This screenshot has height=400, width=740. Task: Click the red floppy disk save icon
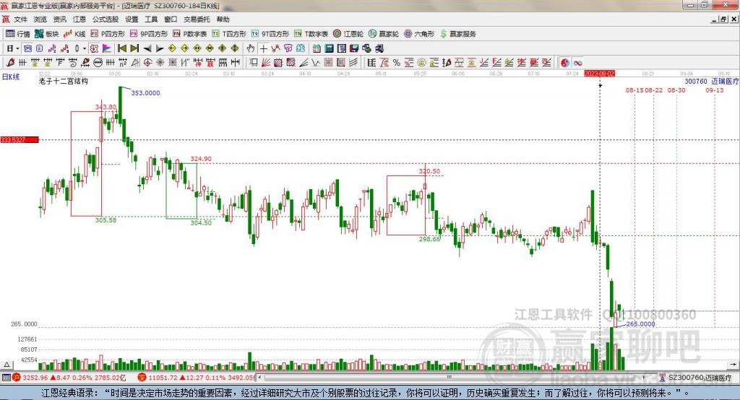(x=354, y=48)
